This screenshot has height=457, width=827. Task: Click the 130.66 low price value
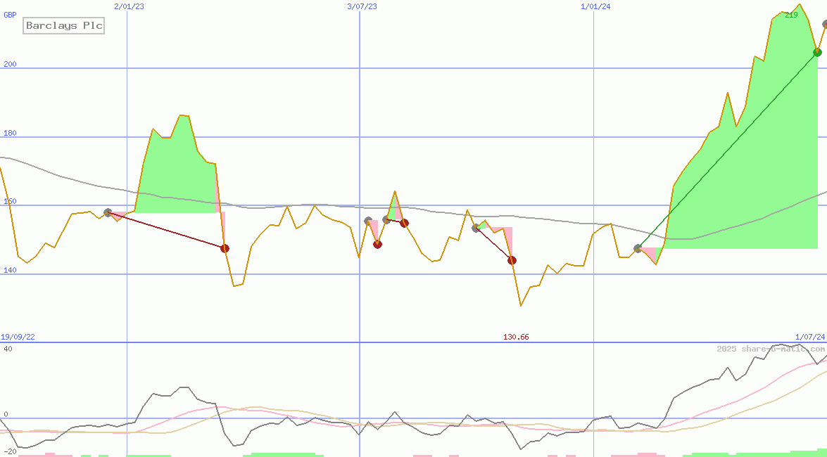tap(516, 337)
